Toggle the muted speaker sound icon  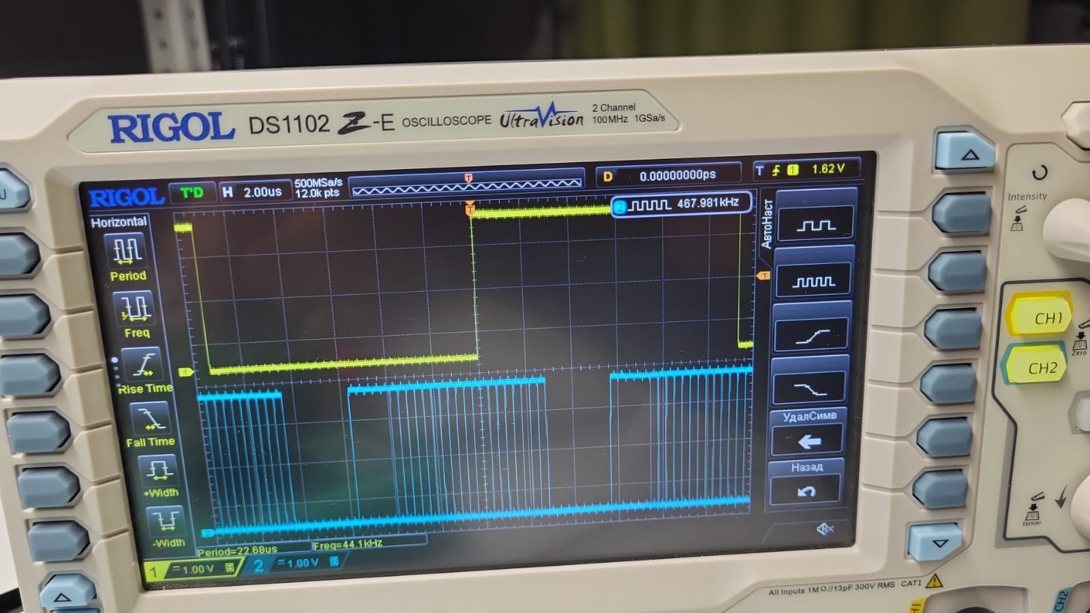point(825,528)
